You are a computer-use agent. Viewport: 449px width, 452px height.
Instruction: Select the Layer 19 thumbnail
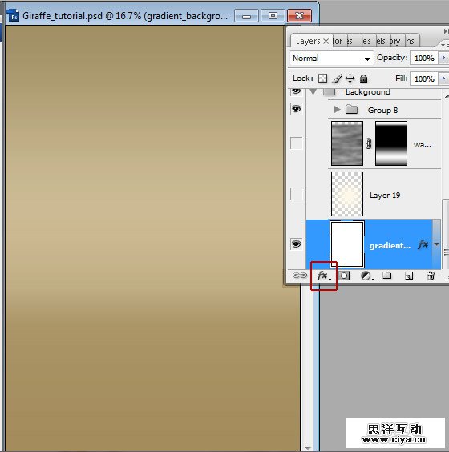coord(347,194)
